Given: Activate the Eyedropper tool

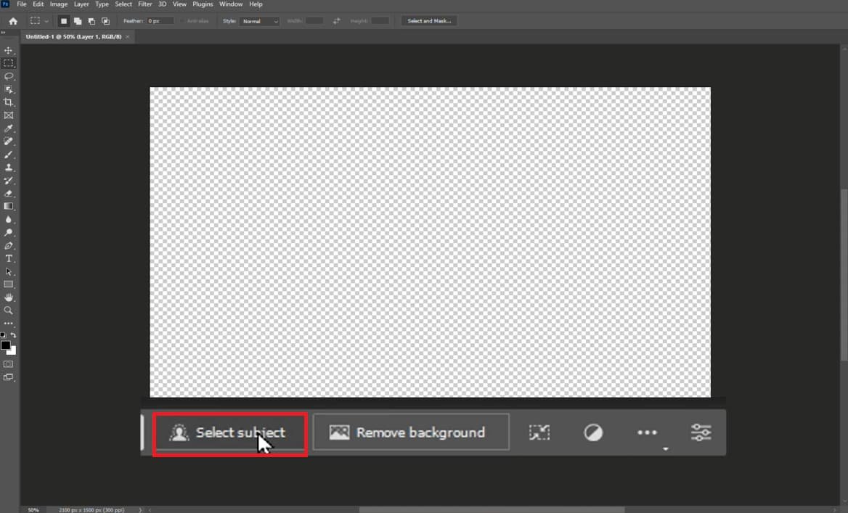Looking at the screenshot, I should (9, 128).
